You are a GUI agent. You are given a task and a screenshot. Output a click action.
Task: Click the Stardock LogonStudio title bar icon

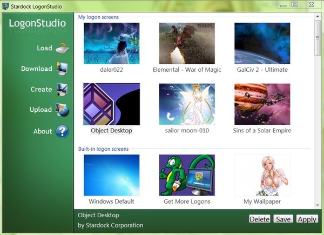(5, 6)
